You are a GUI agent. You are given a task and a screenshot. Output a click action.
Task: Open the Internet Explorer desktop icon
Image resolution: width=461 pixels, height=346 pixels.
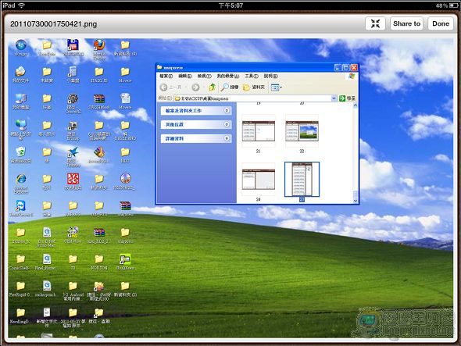[21, 183]
